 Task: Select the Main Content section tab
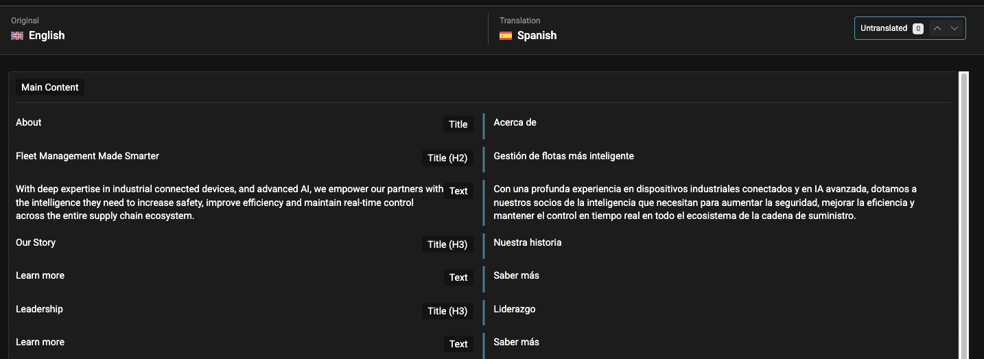50,87
